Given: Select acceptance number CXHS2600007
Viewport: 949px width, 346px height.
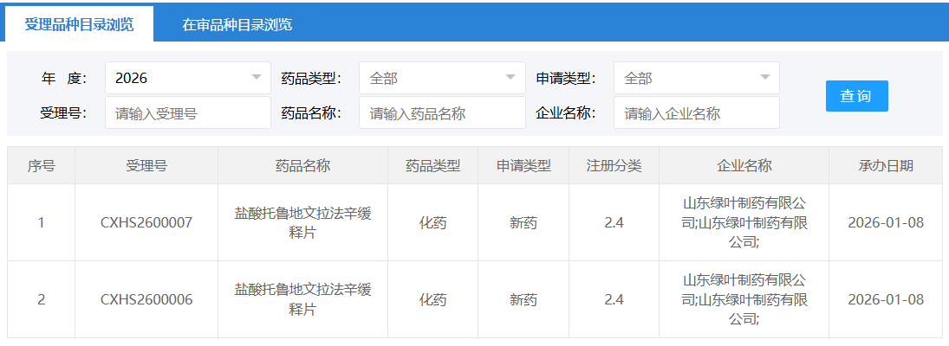Looking at the screenshot, I should (146, 223).
